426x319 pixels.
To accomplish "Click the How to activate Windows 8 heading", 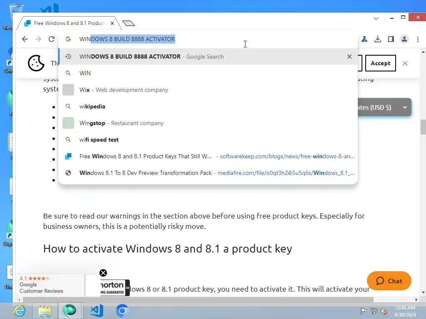I will click(x=167, y=248).
